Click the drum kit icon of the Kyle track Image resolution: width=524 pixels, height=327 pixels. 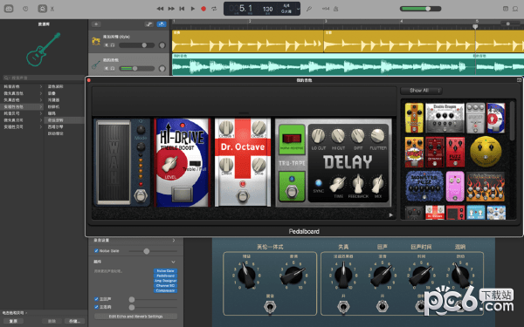[96, 41]
